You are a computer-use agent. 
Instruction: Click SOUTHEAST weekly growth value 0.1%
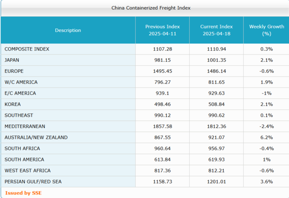click(x=266, y=115)
